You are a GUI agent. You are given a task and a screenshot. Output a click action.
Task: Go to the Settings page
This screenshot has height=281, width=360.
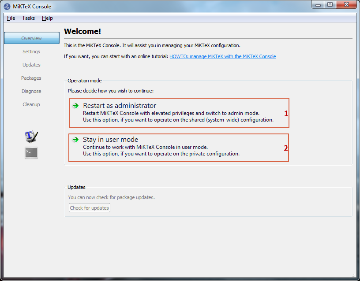tap(31, 52)
